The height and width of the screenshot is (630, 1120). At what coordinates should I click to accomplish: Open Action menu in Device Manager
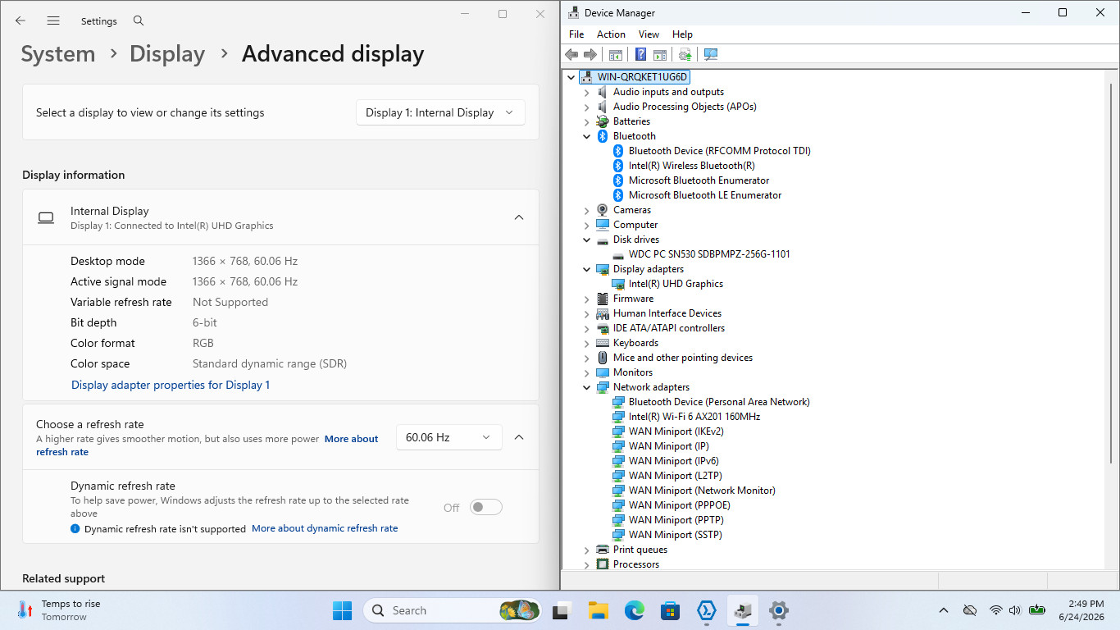pyautogui.click(x=611, y=34)
